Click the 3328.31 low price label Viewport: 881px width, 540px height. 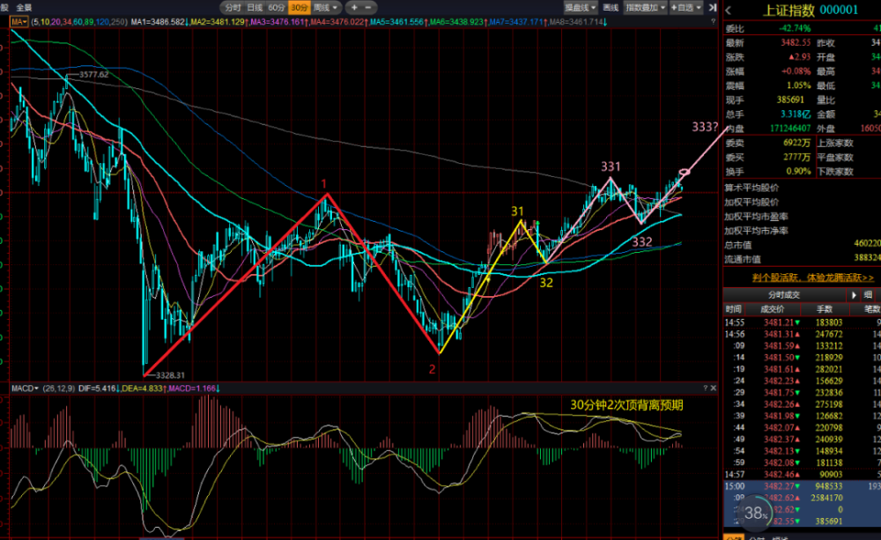pos(170,374)
